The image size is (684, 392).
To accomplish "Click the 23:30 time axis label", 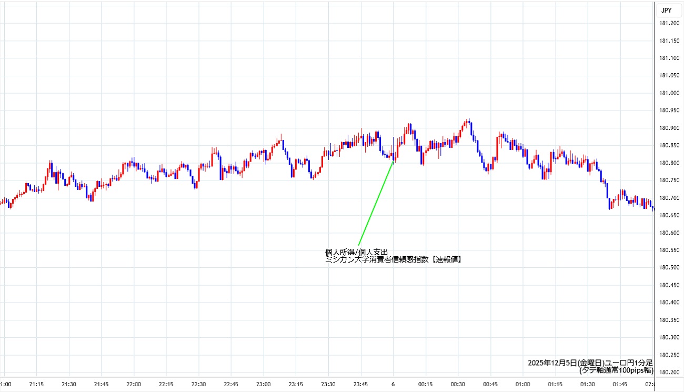I will [x=328, y=384].
